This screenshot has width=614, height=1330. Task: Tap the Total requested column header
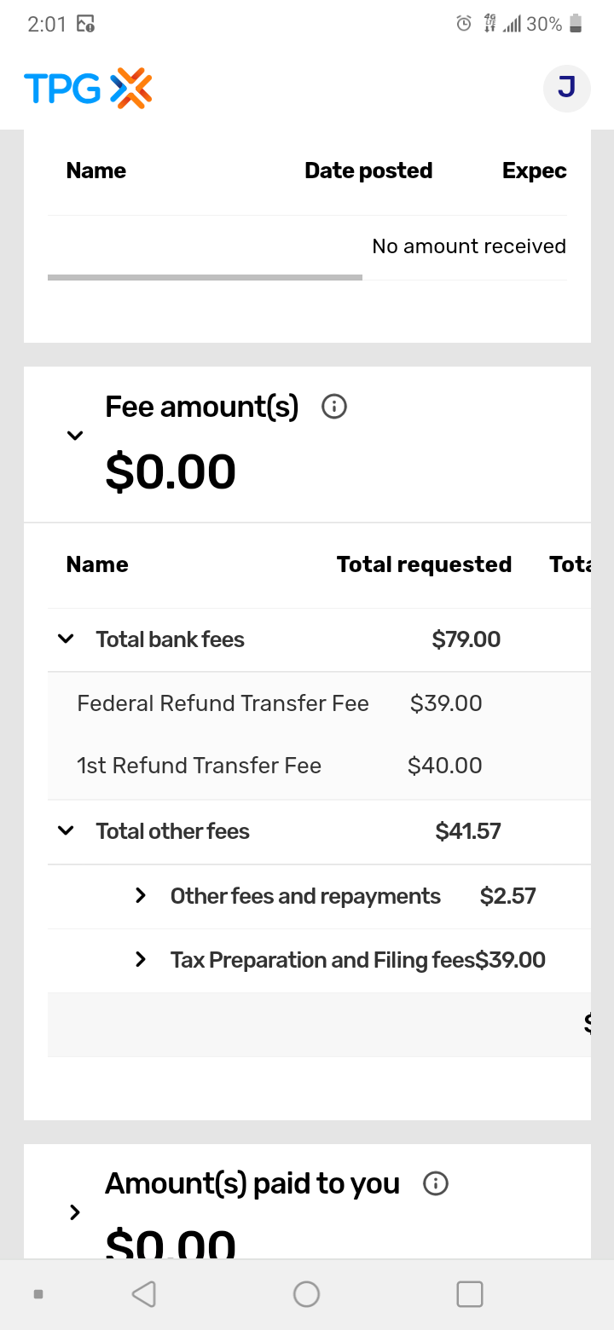(424, 564)
